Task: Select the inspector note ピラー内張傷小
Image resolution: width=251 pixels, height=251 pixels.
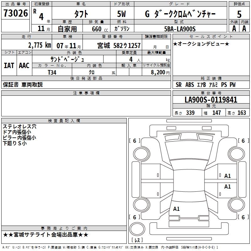Action: tap(19, 138)
